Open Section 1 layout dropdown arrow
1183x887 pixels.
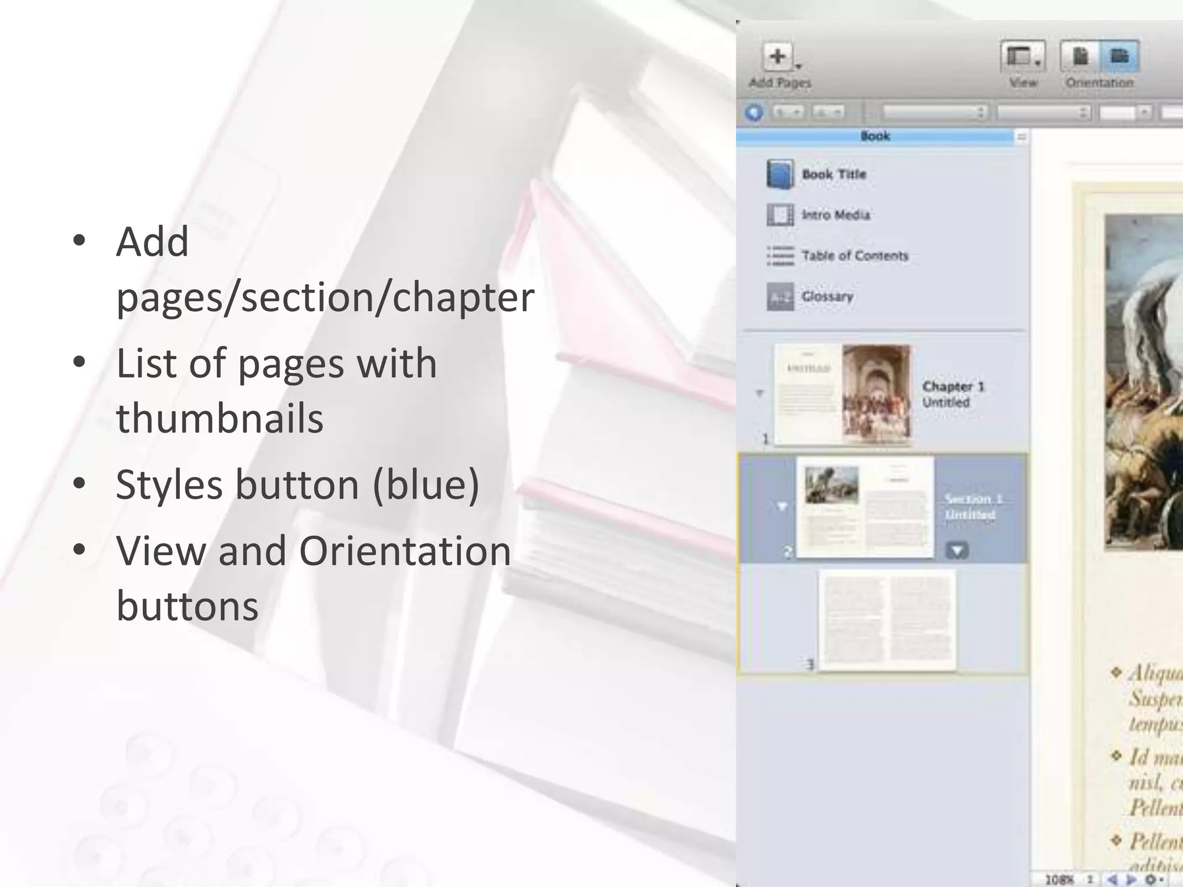(x=957, y=550)
